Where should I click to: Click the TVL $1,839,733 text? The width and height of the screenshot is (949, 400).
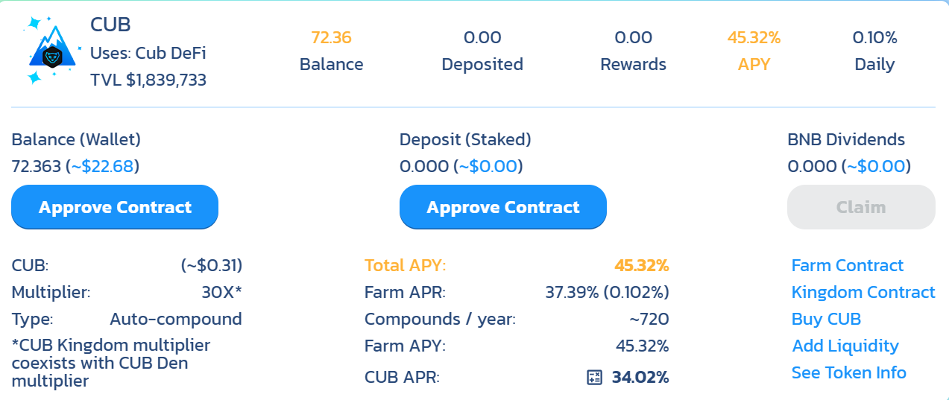[x=148, y=80]
